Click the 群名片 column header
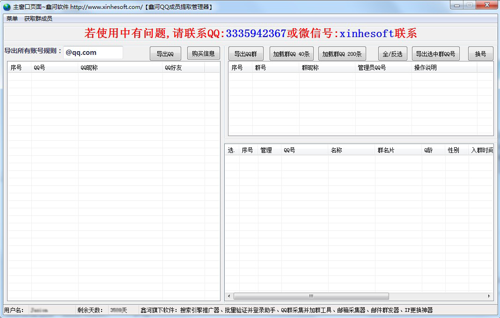Image resolution: width=500 pixels, height=318 pixels. (398, 150)
